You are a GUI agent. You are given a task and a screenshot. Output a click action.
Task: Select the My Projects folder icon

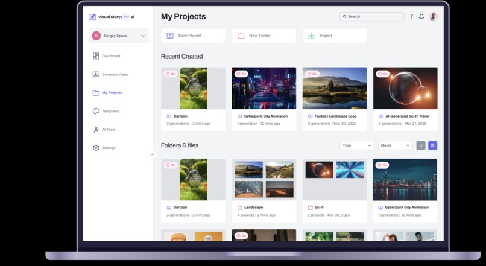[96, 93]
